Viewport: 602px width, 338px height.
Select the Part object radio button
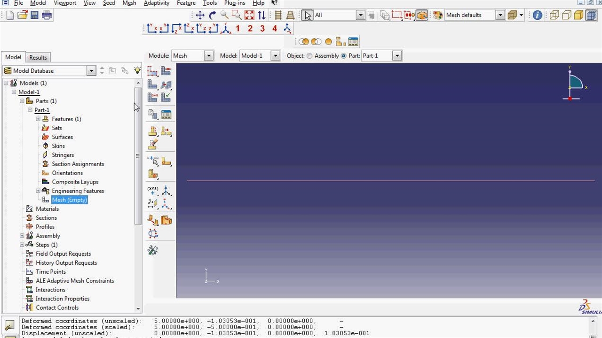343,56
